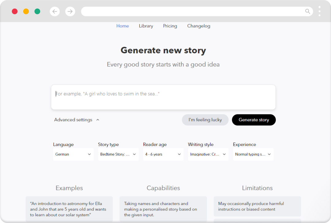Open the Pricing page
The height and width of the screenshot is (223, 331).
pyautogui.click(x=170, y=26)
